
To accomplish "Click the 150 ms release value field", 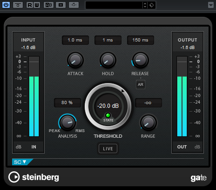I will coord(141,40).
